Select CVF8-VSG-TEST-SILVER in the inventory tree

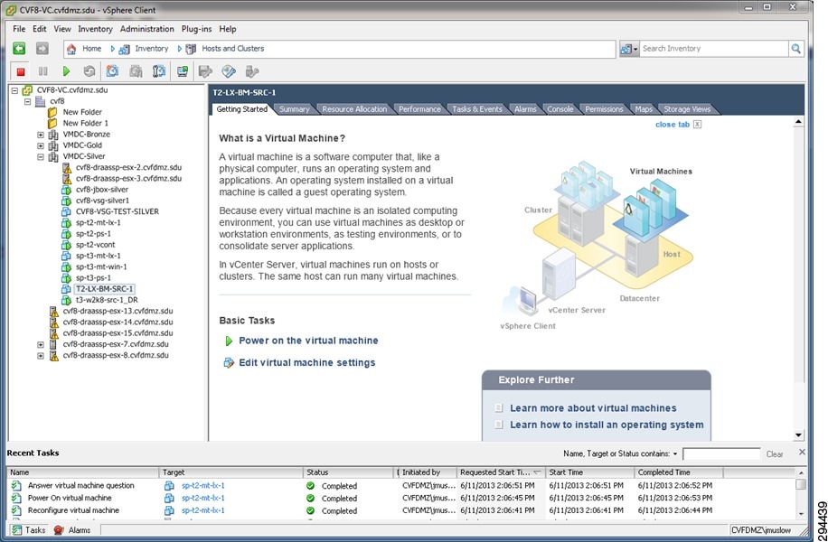point(118,211)
